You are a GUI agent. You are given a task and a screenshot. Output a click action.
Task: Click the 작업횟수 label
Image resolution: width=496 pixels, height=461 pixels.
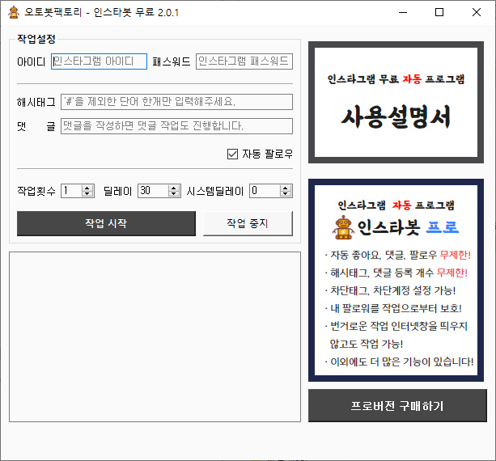[x=36, y=191]
